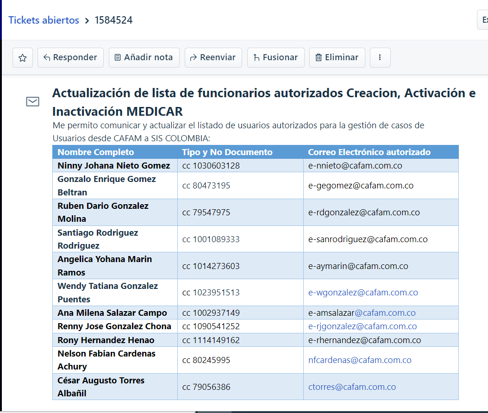Open the e-wgonzalez@cafam.com.co email link
Screen dimensions: 488x413
pyautogui.click(x=363, y=293)
